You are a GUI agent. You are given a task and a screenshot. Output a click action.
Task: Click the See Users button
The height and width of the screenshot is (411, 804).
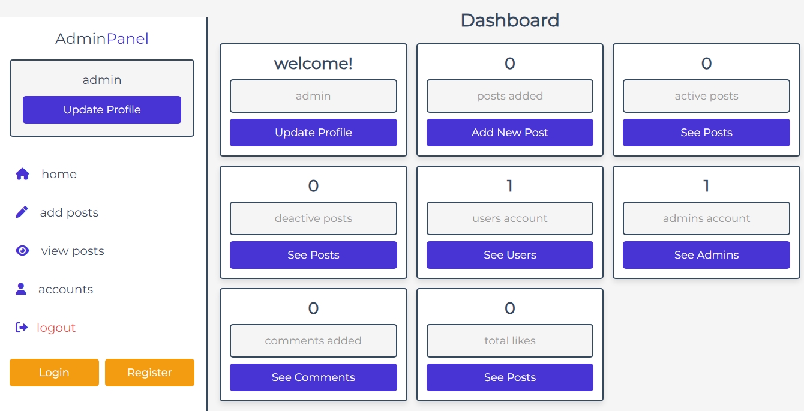tap(510, 255)
